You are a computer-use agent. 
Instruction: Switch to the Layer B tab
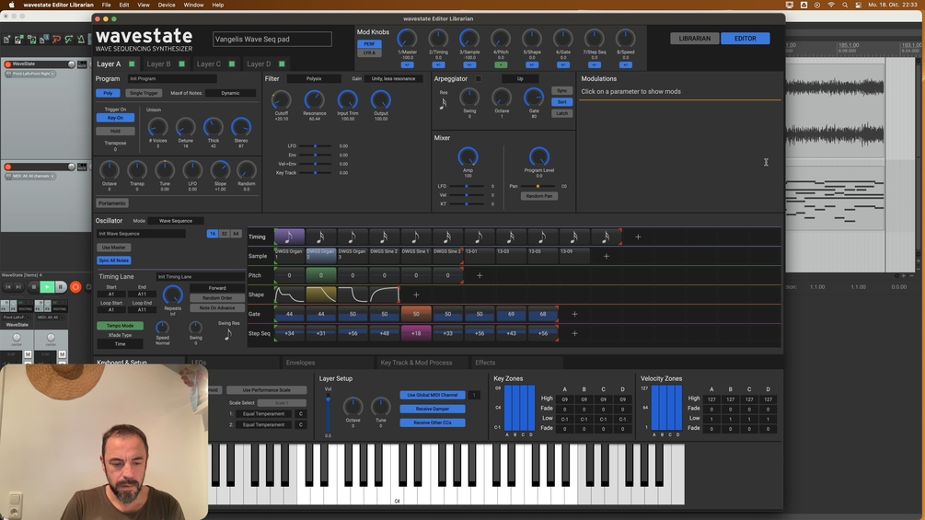click(158, 64)
